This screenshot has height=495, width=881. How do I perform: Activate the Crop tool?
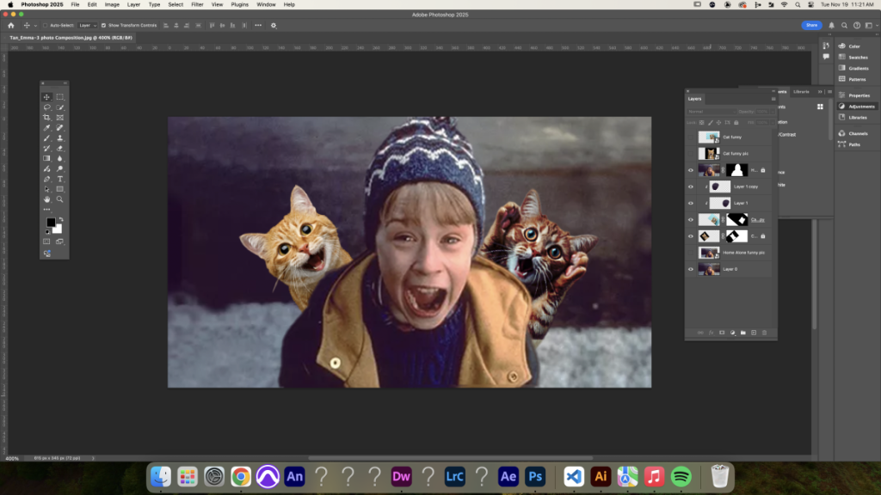tap(47, 117)
